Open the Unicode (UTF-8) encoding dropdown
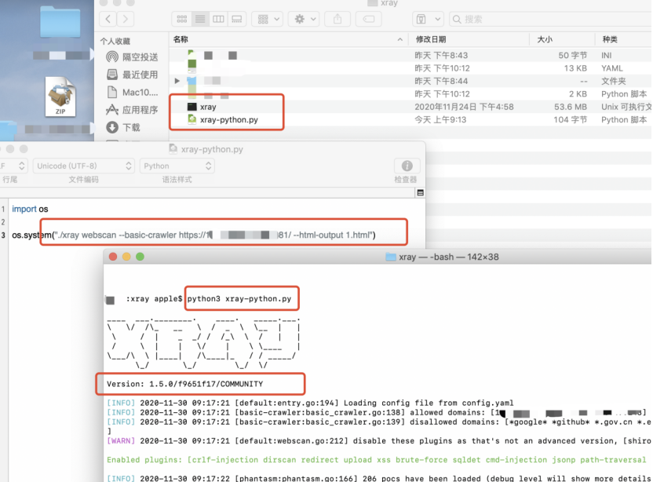 [x=84, y=166]
